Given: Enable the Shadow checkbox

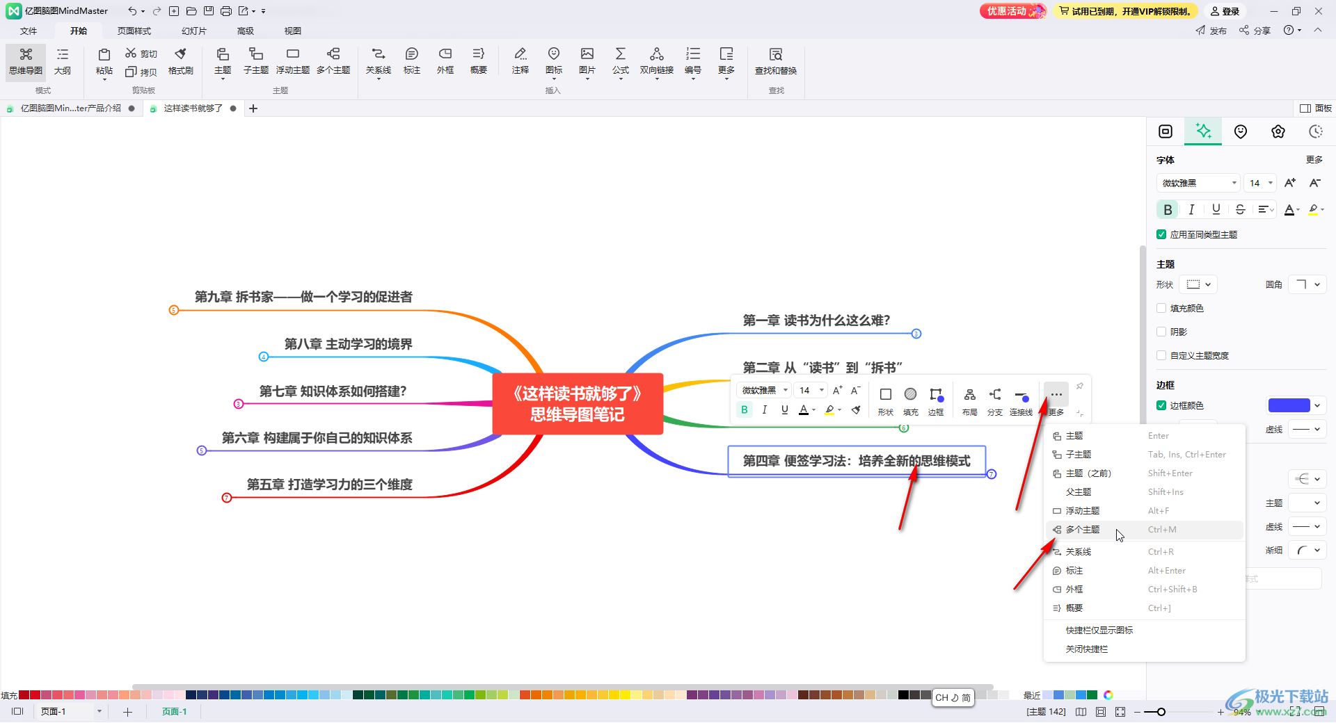Looking at the screenshot, I should click(1161, 332).
